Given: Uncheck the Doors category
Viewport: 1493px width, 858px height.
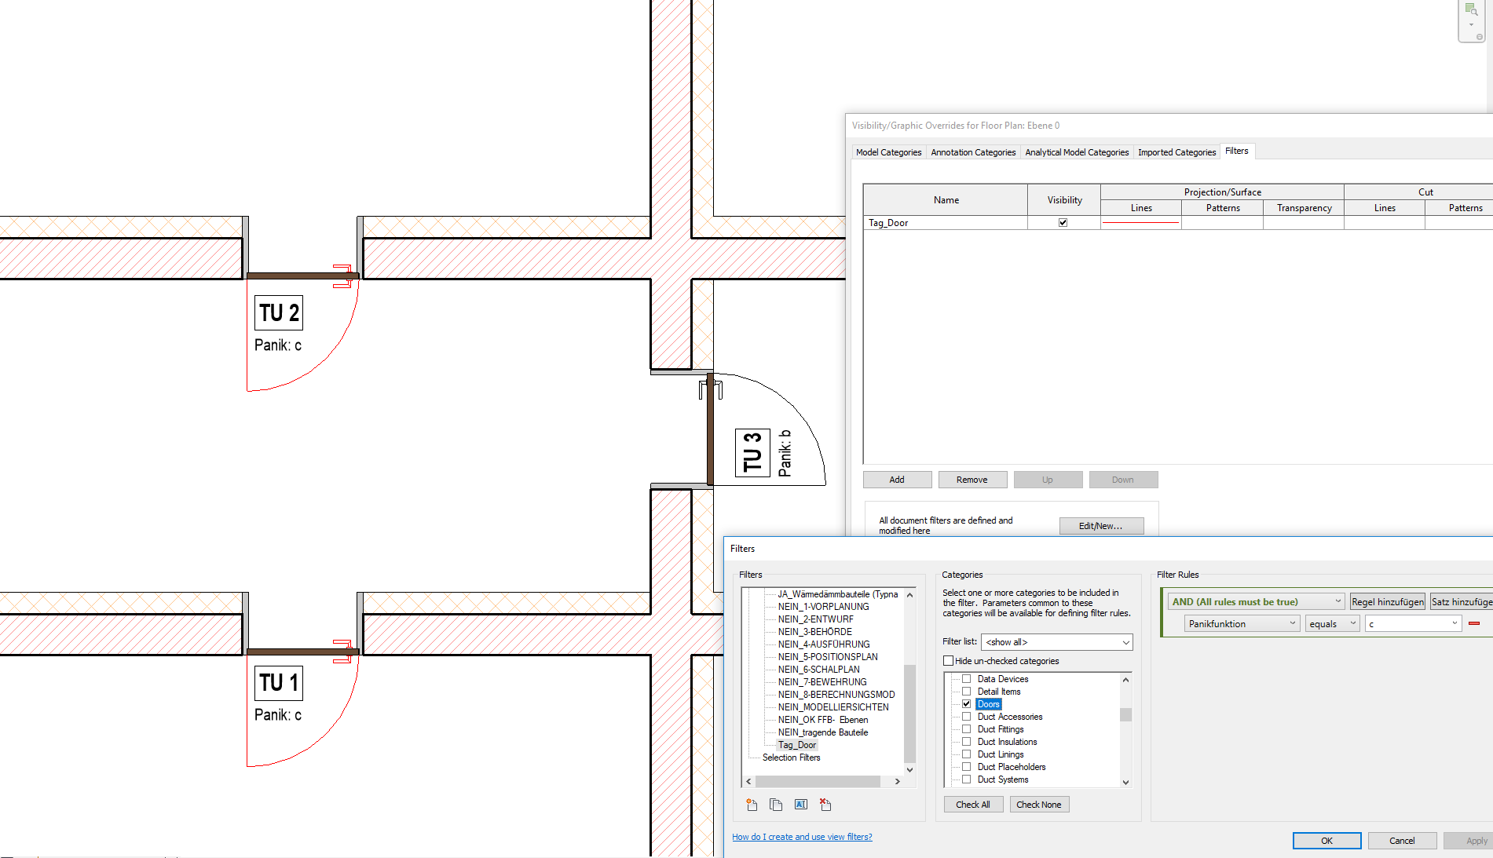Looking at the screenshot, I should point(966,703).
